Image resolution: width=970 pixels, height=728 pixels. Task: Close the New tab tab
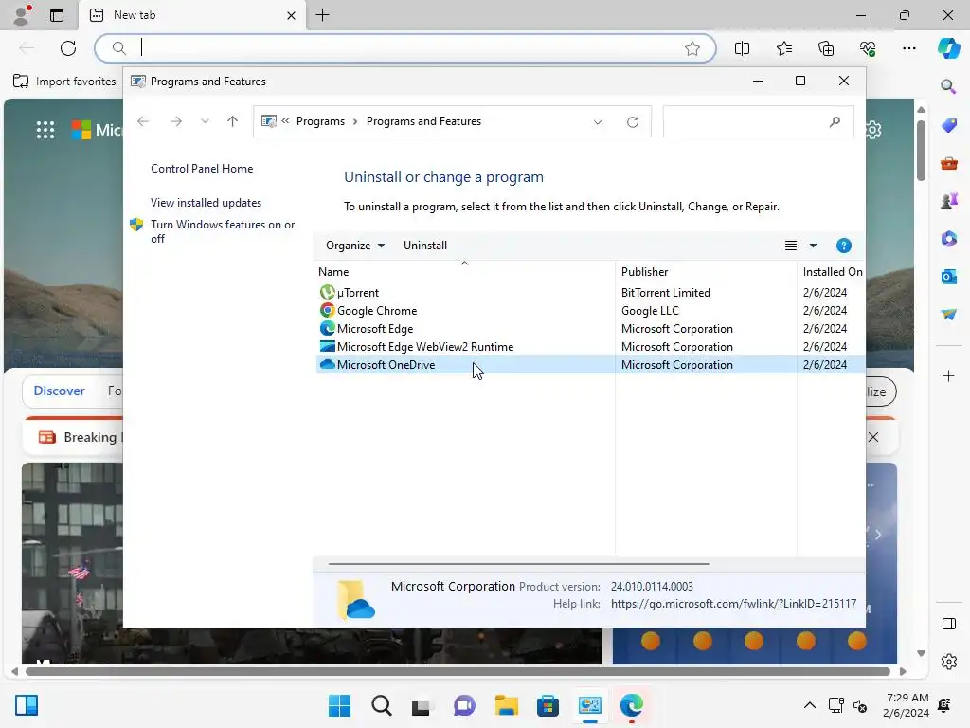291,15
